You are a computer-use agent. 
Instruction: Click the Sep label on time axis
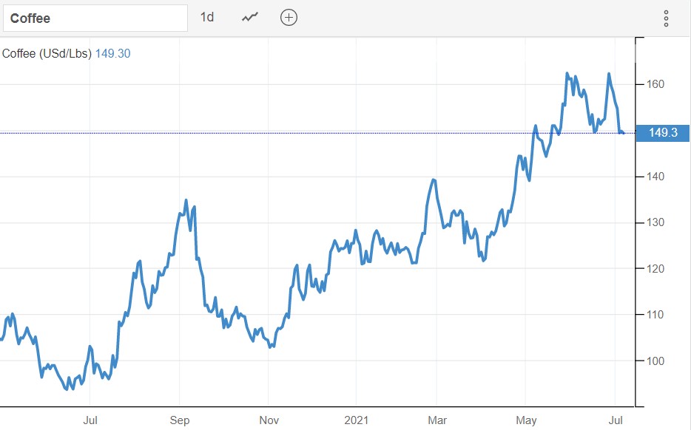(179, 420)
